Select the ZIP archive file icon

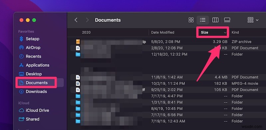tap(78, 42)
